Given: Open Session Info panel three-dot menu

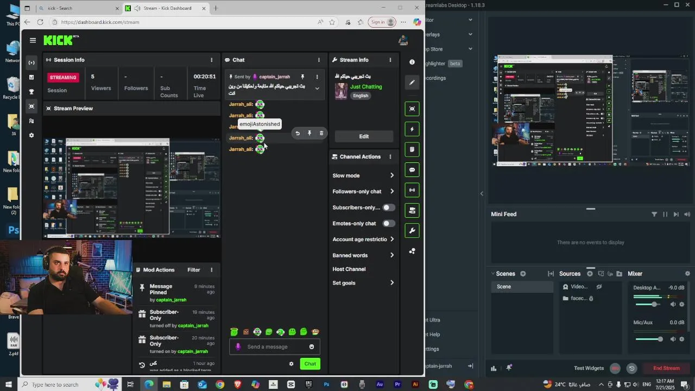Looking at the screenshot, I should point(212,60).
